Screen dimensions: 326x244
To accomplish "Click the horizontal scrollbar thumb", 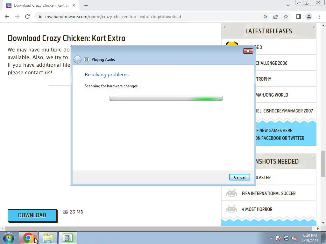I will coord(159,228).
